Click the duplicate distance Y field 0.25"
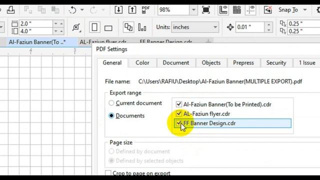This screenshot has width=320, height=180. [x=303, y=31]
